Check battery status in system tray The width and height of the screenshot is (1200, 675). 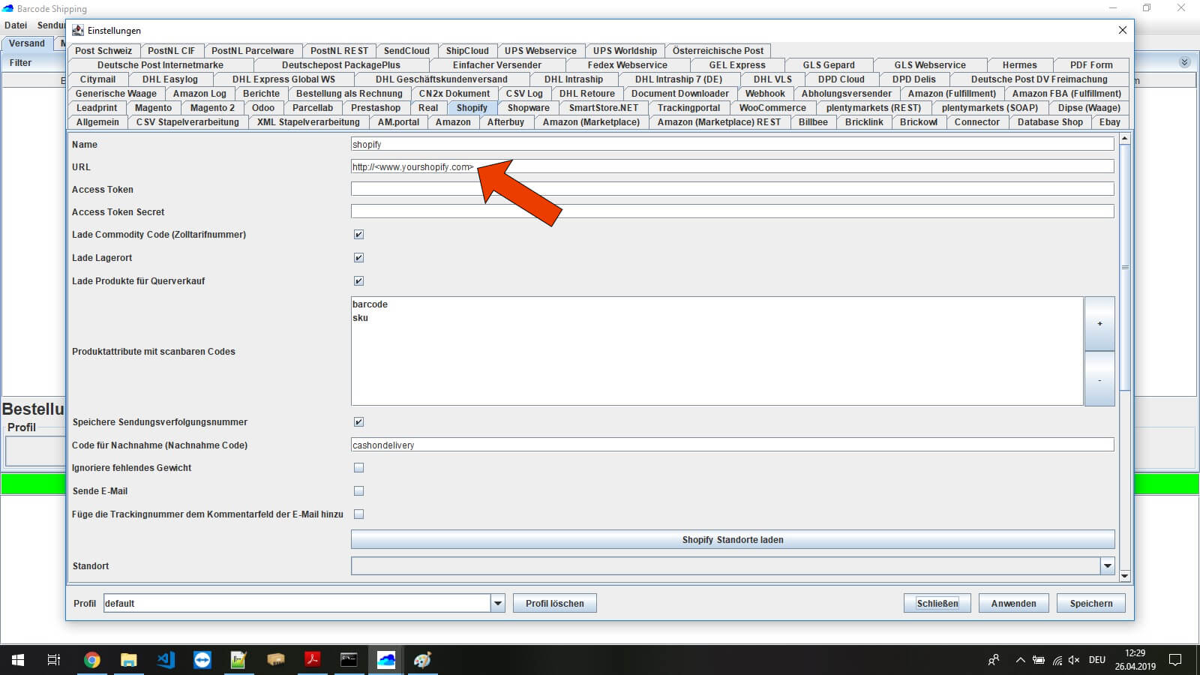(1039, 660)
